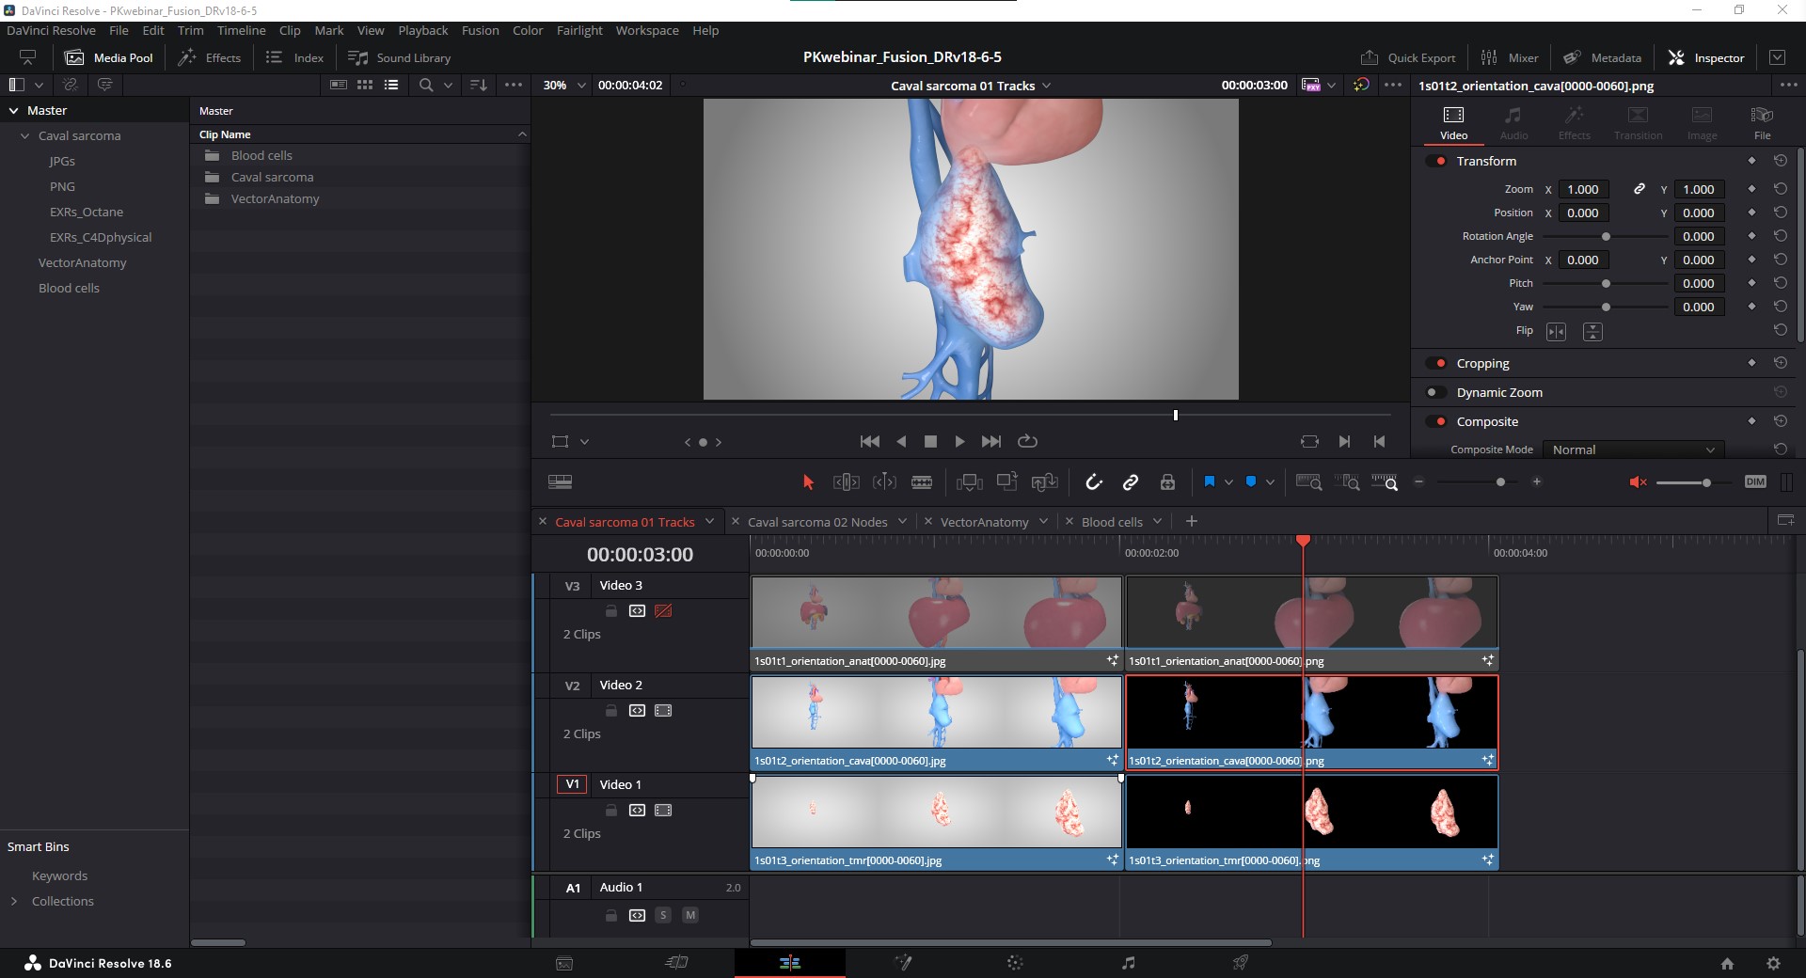Click the blue Marker icon
The image size is (1806, 978).
click(1251, 481)
